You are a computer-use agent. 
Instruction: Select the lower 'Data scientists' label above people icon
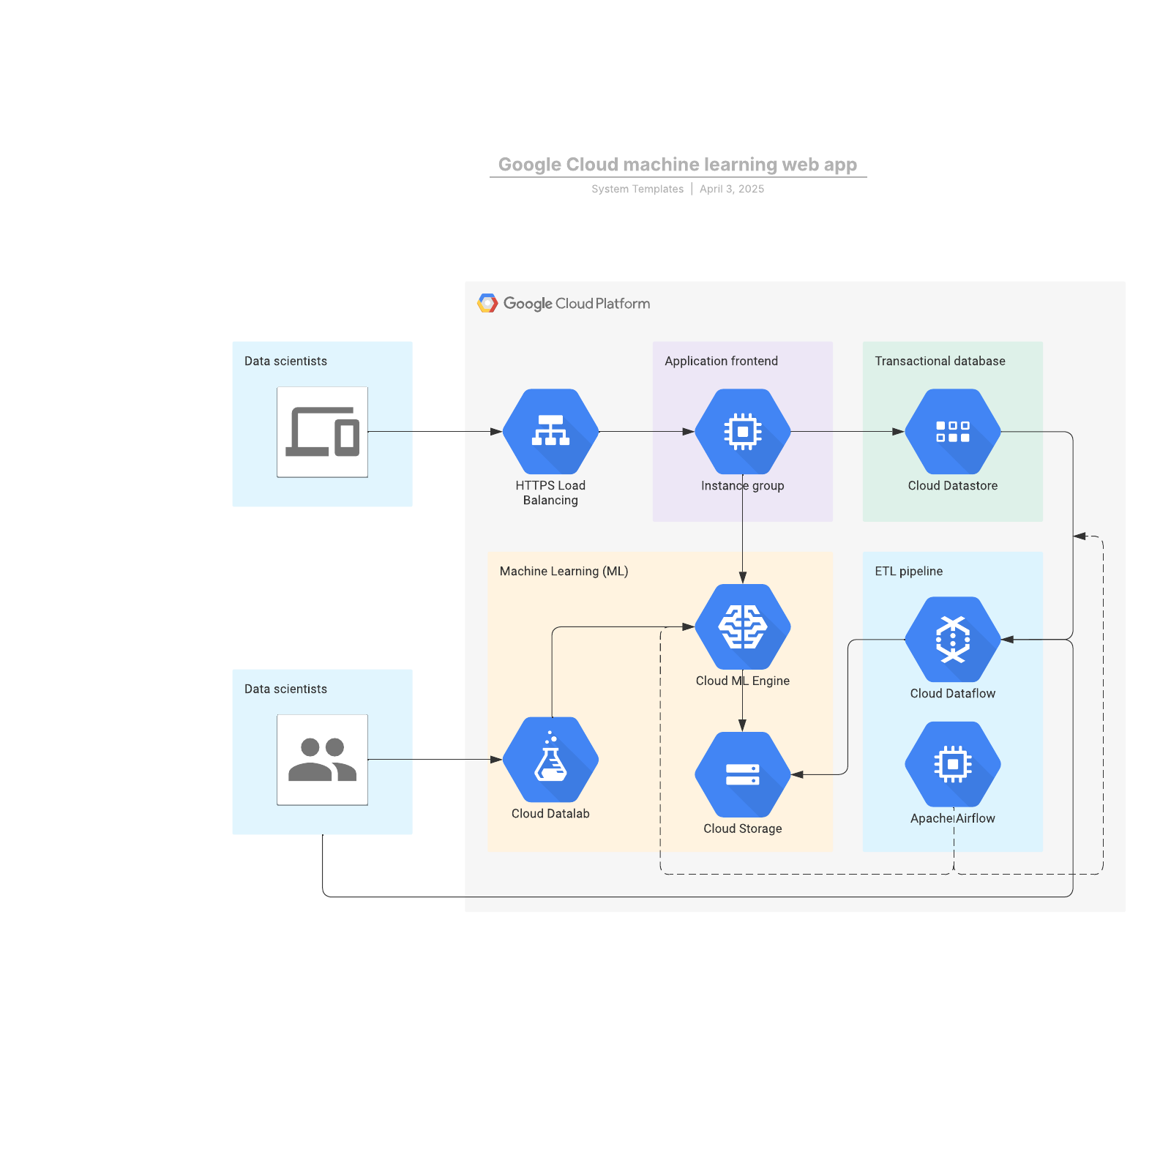point(285,689)
